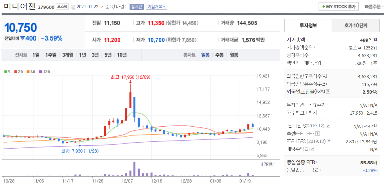The width and height of the screenshot is (386, 184).
Task: Click the arrow icon beside 시가총액순위
Action: (x=315, y=48)
